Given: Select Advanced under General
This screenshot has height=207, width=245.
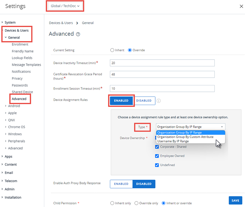Looking at the screenshot, I should click(19, 99).
